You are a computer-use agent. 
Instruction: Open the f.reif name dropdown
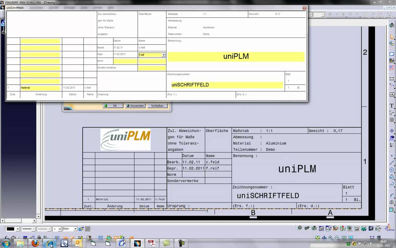point(163,55)
